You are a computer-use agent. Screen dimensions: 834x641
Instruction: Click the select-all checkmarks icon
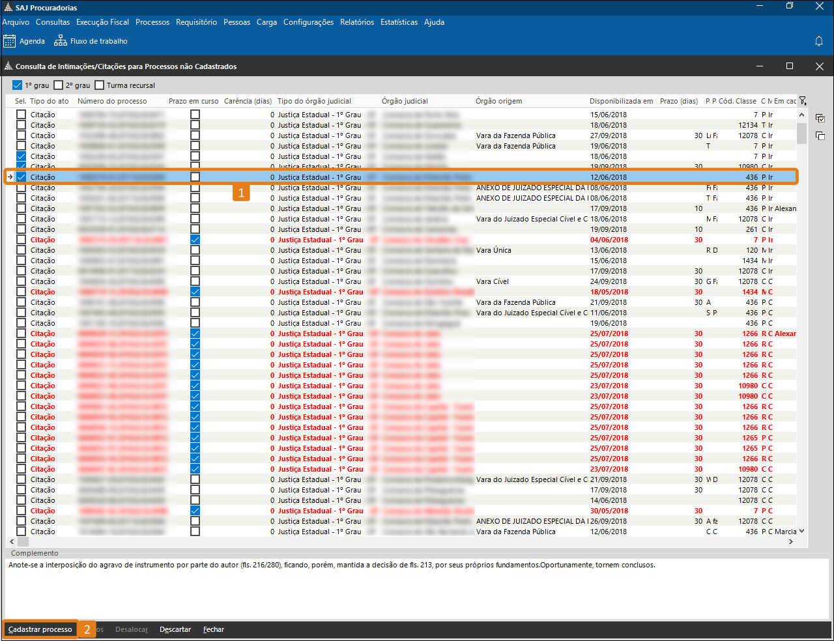point(820,119)
